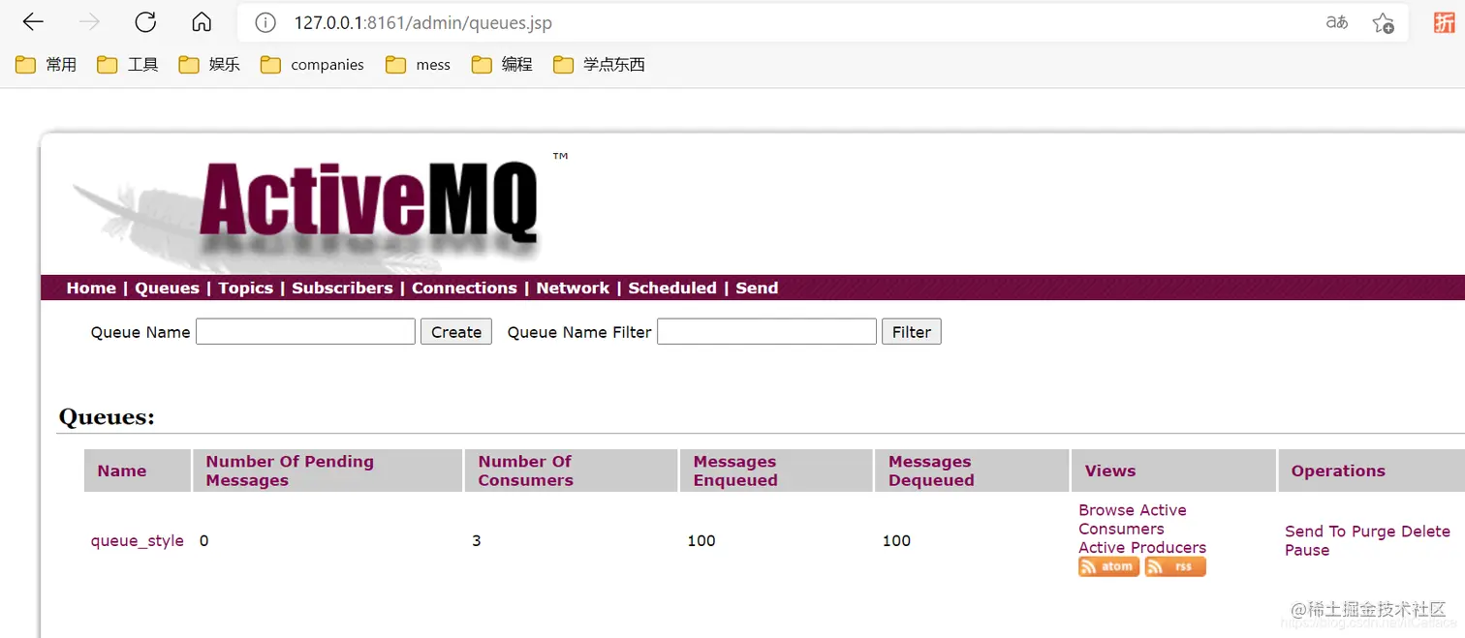The width and height of the screenshot is (1465, 638).
Task: Focus the Queue Name Filter field
Action: (x=766, y=332)
